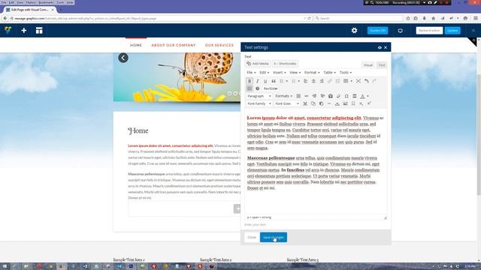Cut the selected text
The height and width of the screenshot is (270, 481).
point(305,103)
